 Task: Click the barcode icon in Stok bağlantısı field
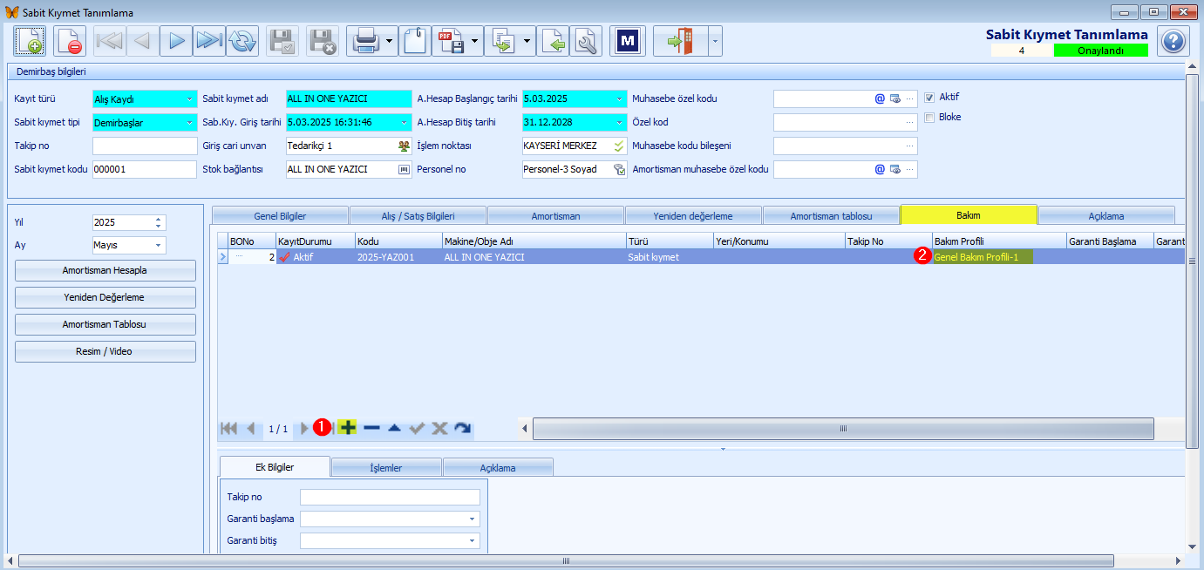tap(404, 169)
